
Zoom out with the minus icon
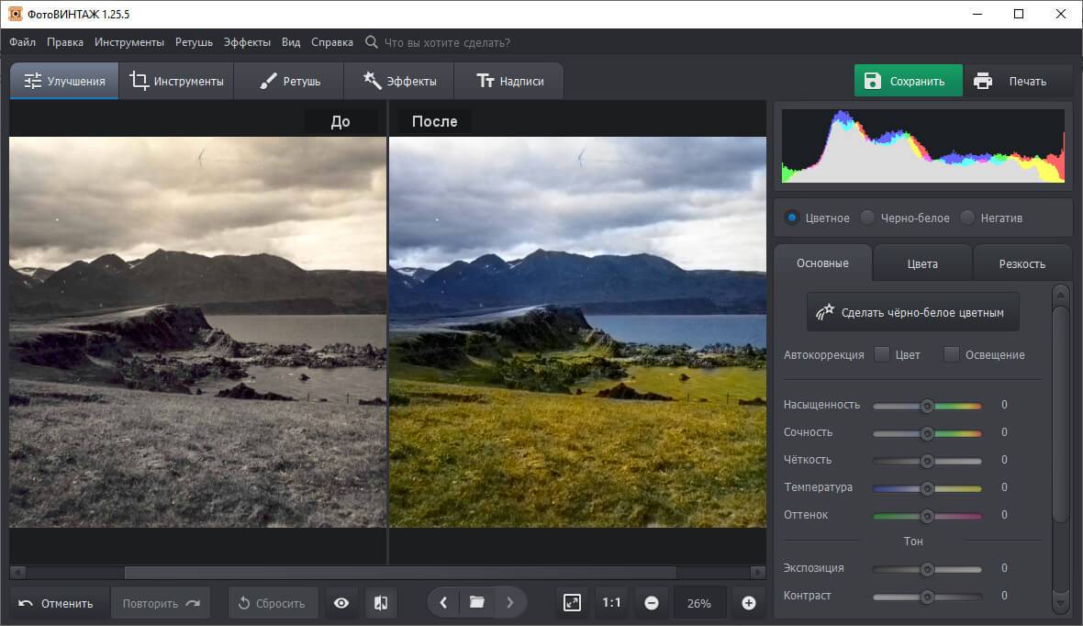click(x=652, y=603)
